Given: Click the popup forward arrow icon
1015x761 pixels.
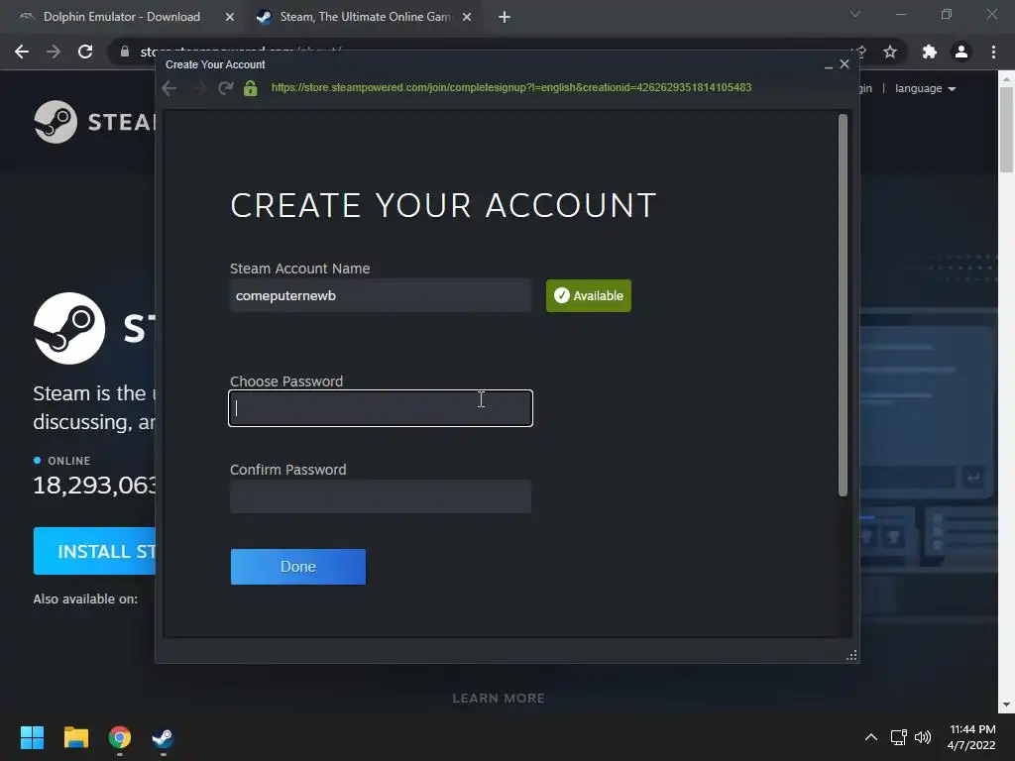Looking at the screenshot, I should click(198, 88).
